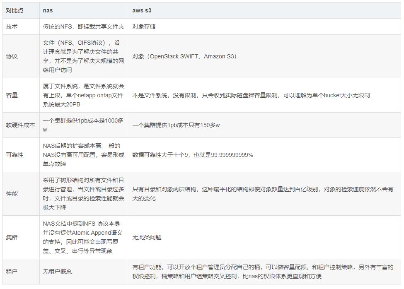Click the nas cell mentioning NFS、CIFS协议

84,56
